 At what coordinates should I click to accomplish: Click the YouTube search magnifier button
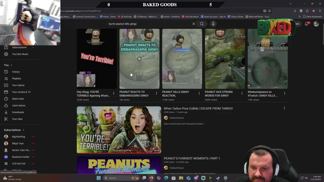click(202, 24)
